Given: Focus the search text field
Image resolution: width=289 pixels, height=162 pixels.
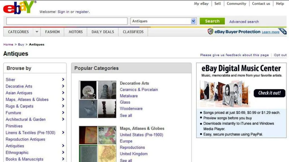Looking at the screenshot, I should pos(67,21).
